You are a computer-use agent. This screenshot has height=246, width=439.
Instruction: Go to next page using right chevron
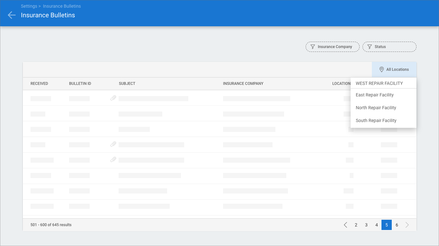(407, 225)
